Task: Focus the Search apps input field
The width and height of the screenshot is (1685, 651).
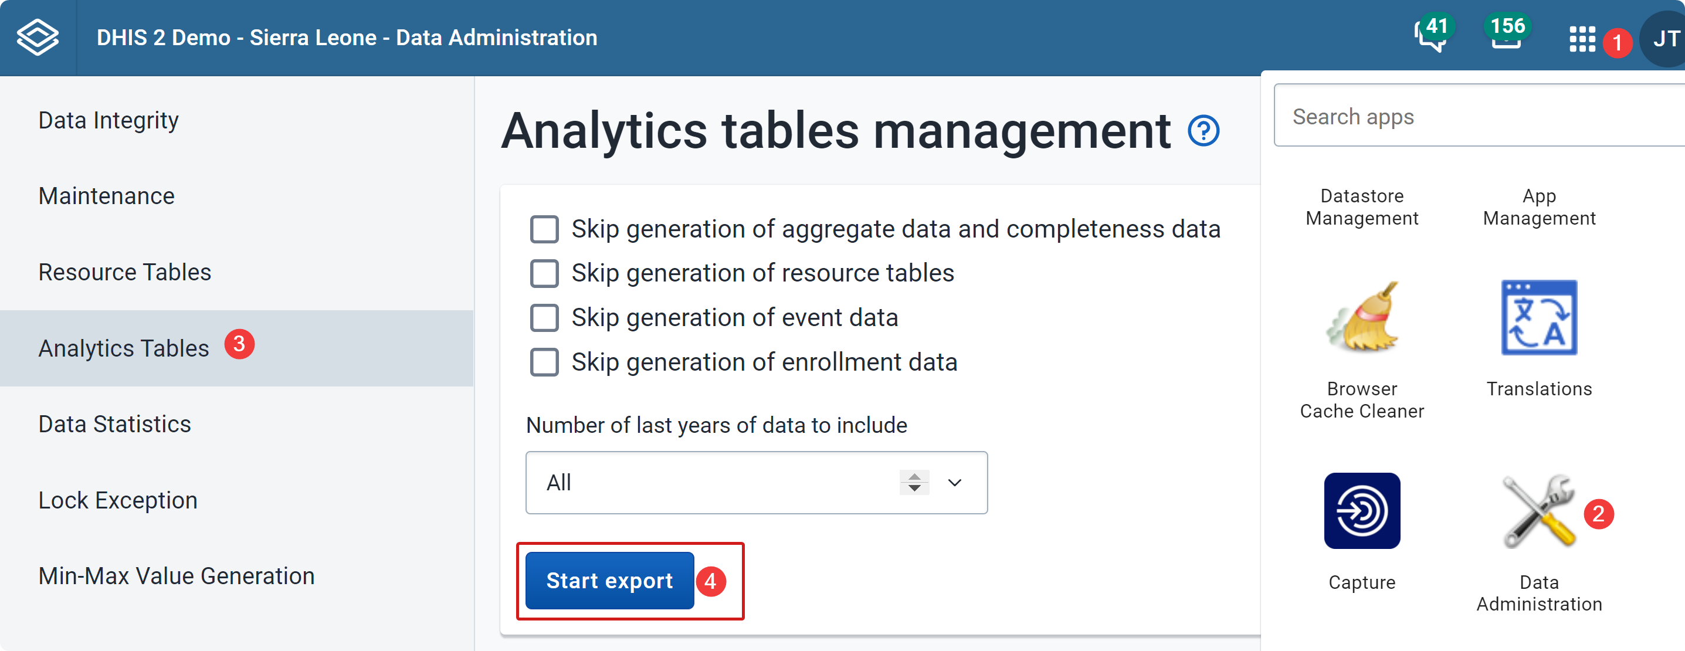Action: tap(1480, 116)
